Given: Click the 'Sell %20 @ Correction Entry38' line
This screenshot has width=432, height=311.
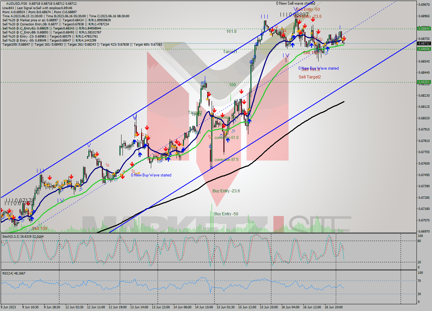Looking at the screenshot, I should tap(56, 24).
